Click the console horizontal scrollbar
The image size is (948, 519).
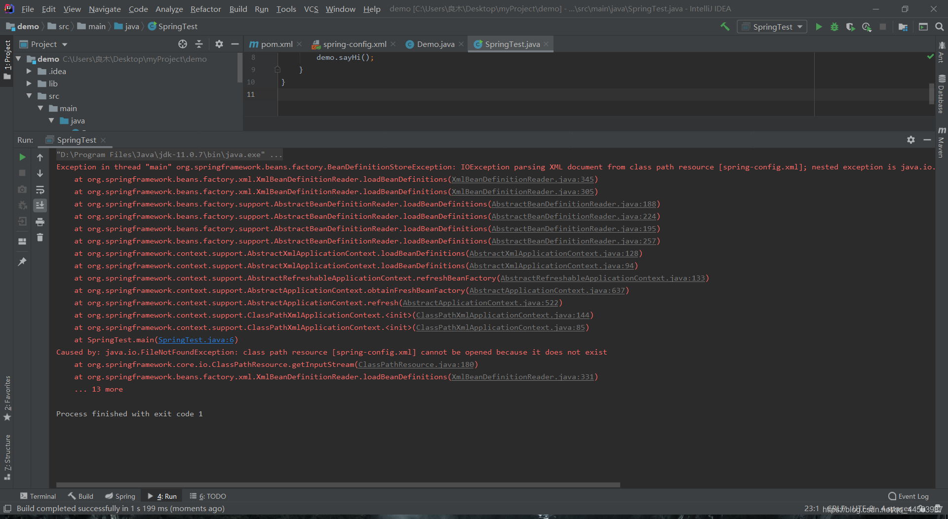pyautogui.click(x=338, y=485)
